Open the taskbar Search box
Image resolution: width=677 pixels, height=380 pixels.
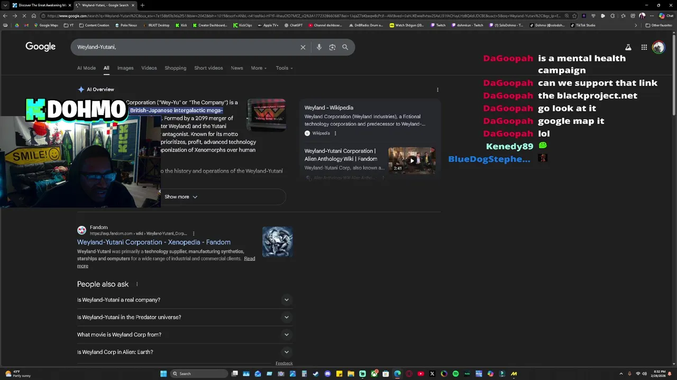point(199,374)
